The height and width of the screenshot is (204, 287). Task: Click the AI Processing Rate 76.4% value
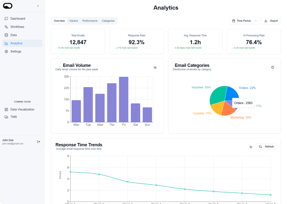(x=254, y=42)
